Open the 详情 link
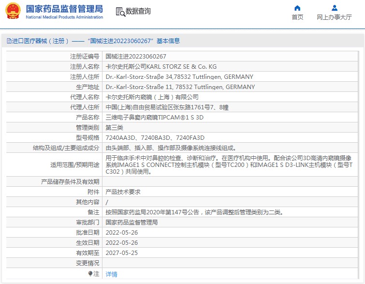The image size is (365, 284). click(111, 274)
